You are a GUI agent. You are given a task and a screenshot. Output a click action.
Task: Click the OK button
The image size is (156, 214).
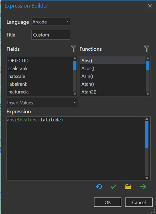coord(108,202)
